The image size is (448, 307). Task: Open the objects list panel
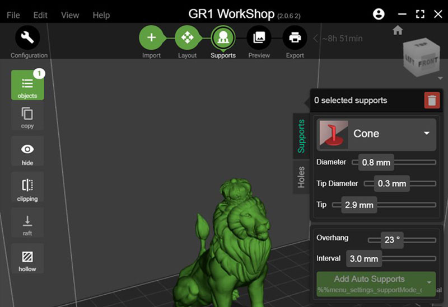coord(27,85)
